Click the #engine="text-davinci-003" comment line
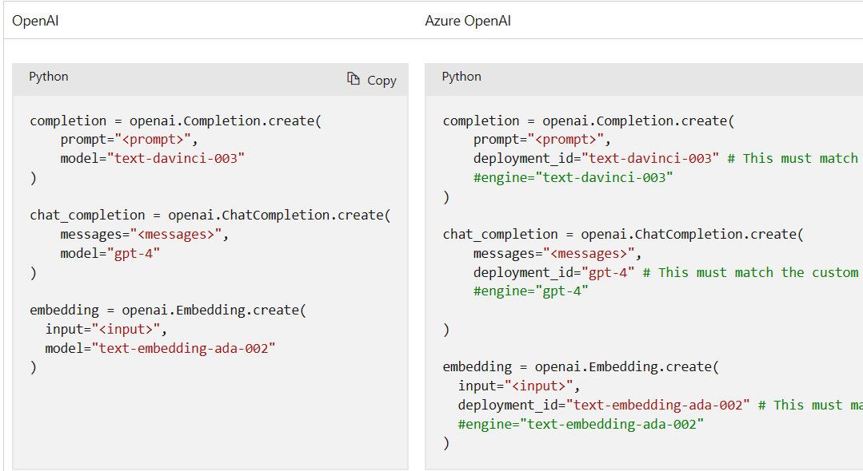 (x=573, y=177)
